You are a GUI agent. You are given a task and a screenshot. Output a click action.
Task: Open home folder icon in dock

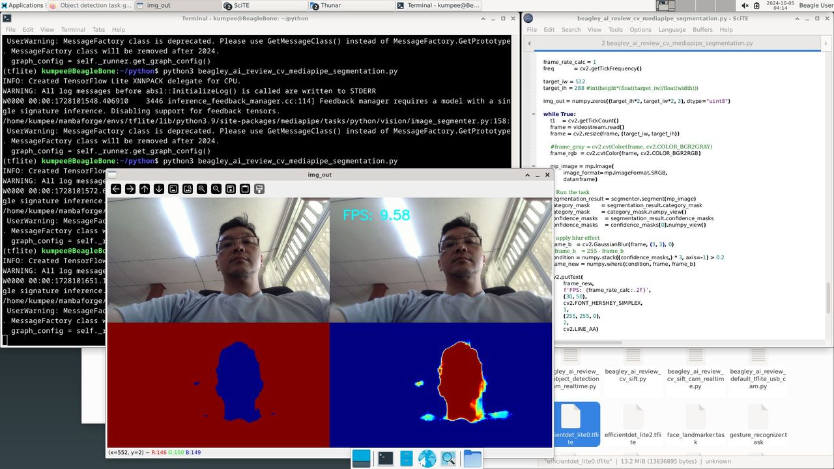coord(472,459)
